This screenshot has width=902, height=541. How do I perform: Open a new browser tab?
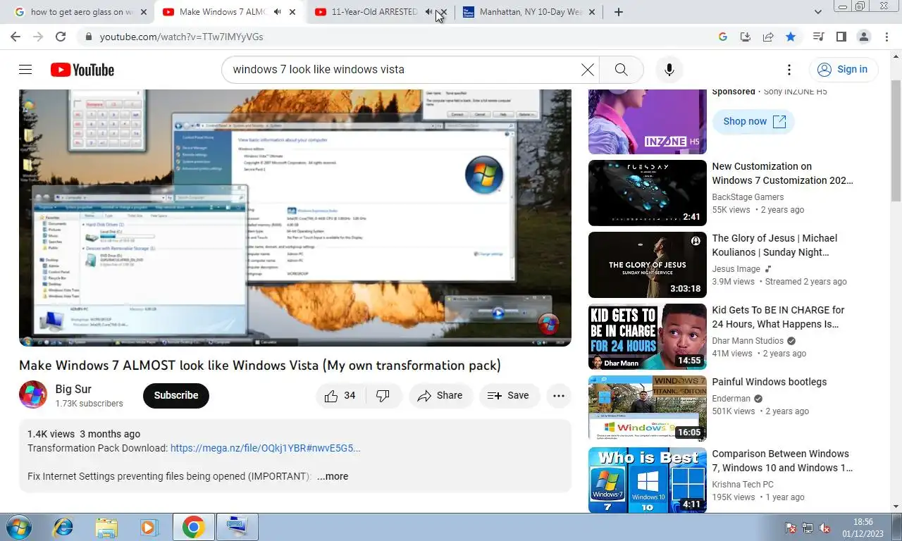tap(618, 12)
